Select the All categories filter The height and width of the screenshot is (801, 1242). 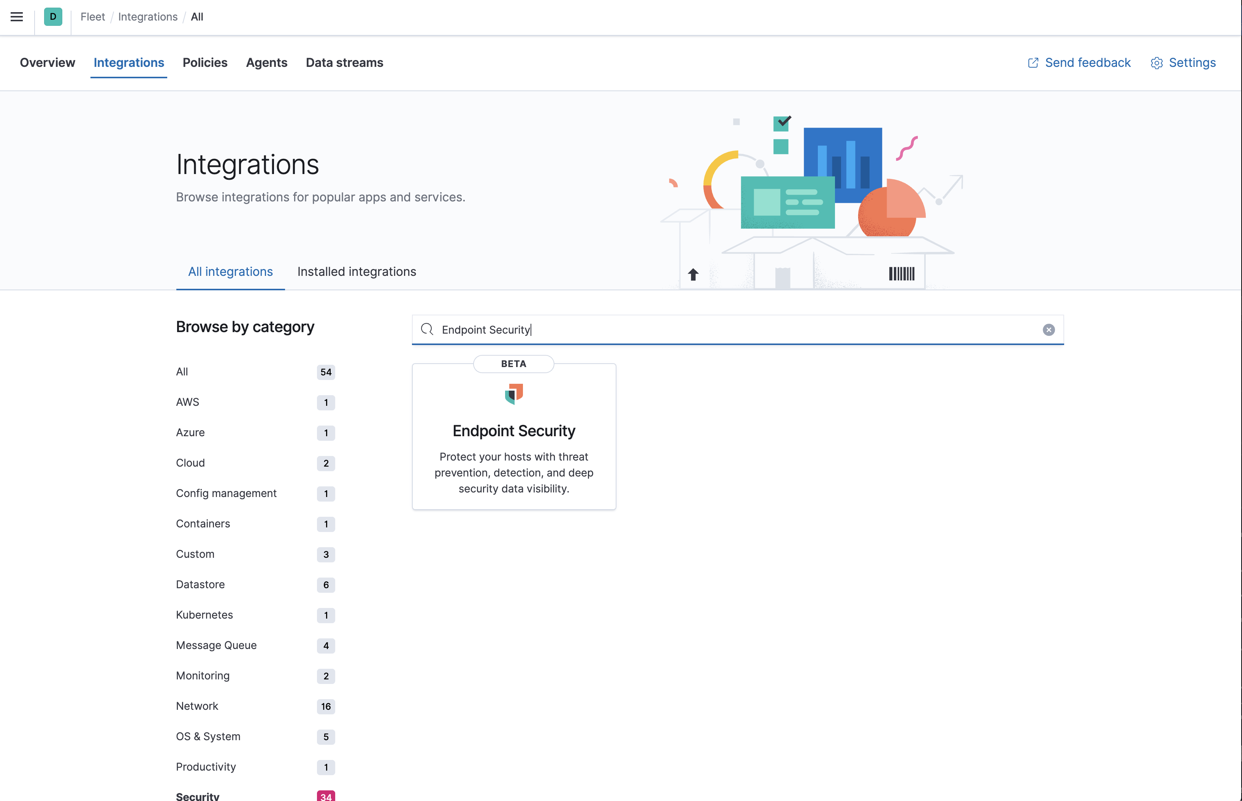click(182, 371)
